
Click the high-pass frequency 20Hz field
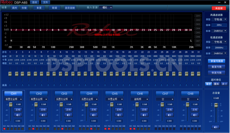[219, 25]
